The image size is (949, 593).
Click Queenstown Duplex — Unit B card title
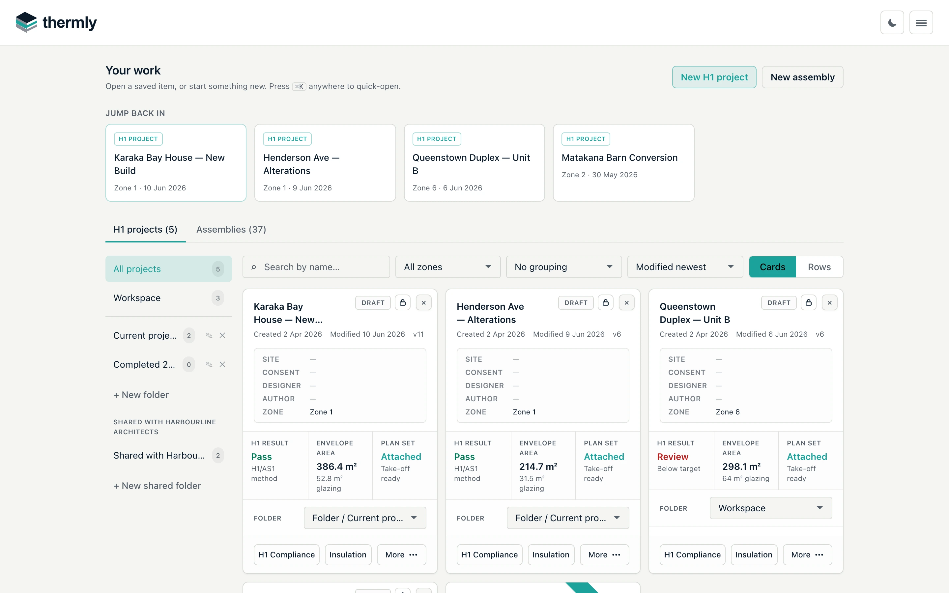pos(695,313)
